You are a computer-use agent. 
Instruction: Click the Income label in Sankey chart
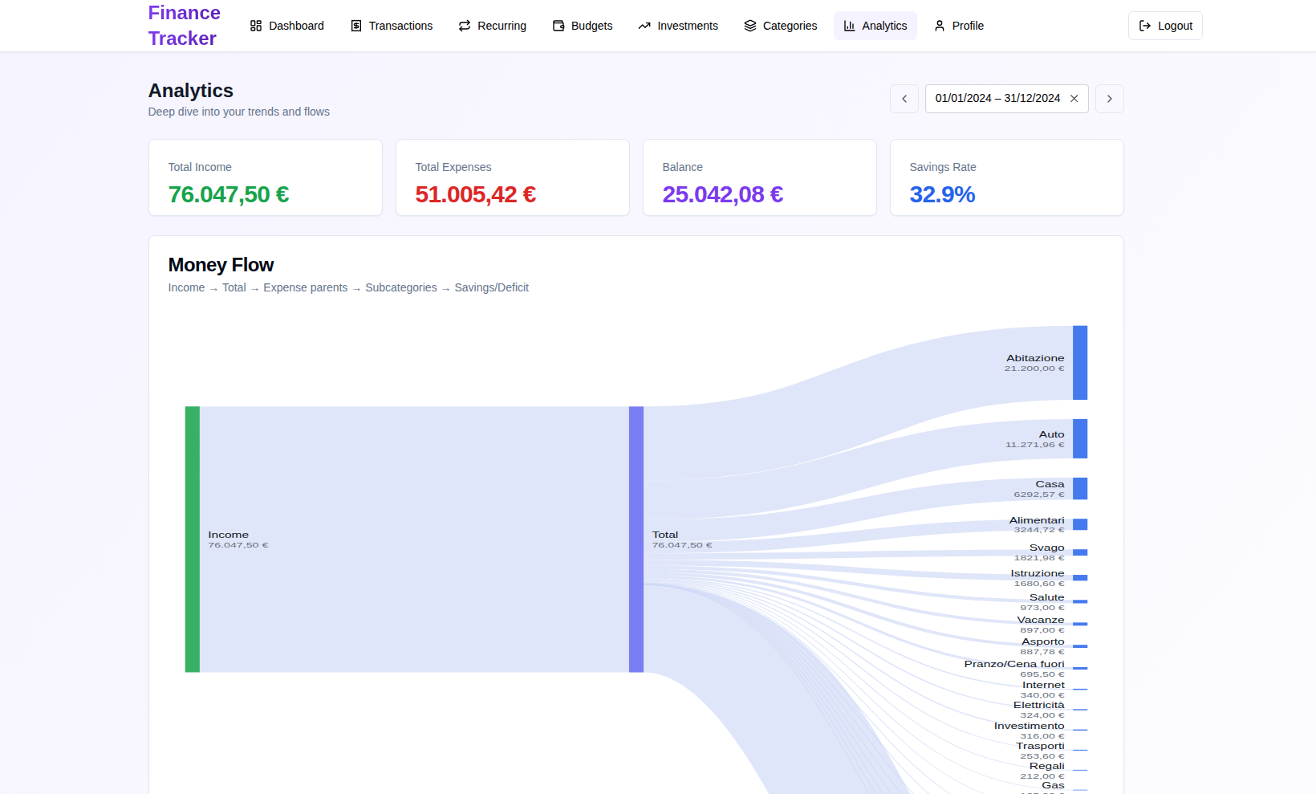[229, 535]
